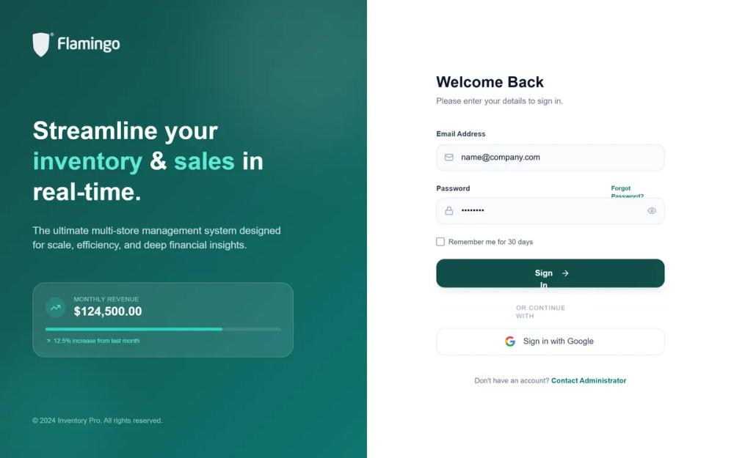Click small arrow next to 12.5% increase
The image size is (734, 458).
tap(48, 341)
